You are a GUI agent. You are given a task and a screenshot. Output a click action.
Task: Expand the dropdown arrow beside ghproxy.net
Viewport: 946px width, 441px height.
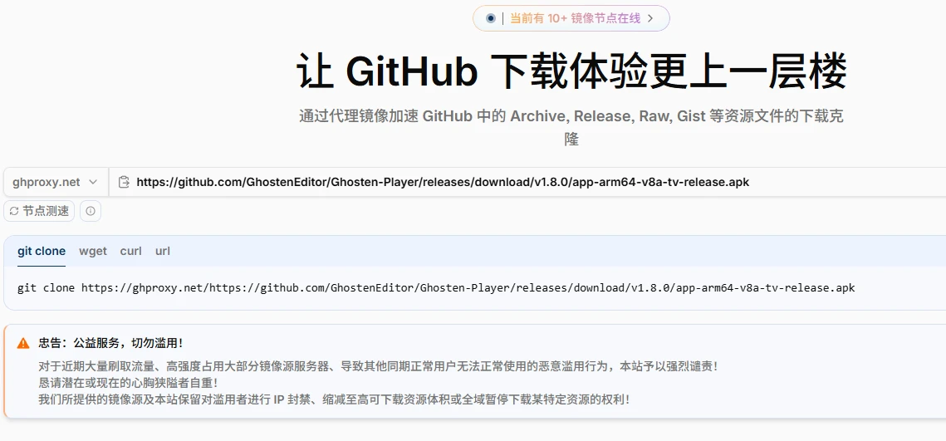93,182
